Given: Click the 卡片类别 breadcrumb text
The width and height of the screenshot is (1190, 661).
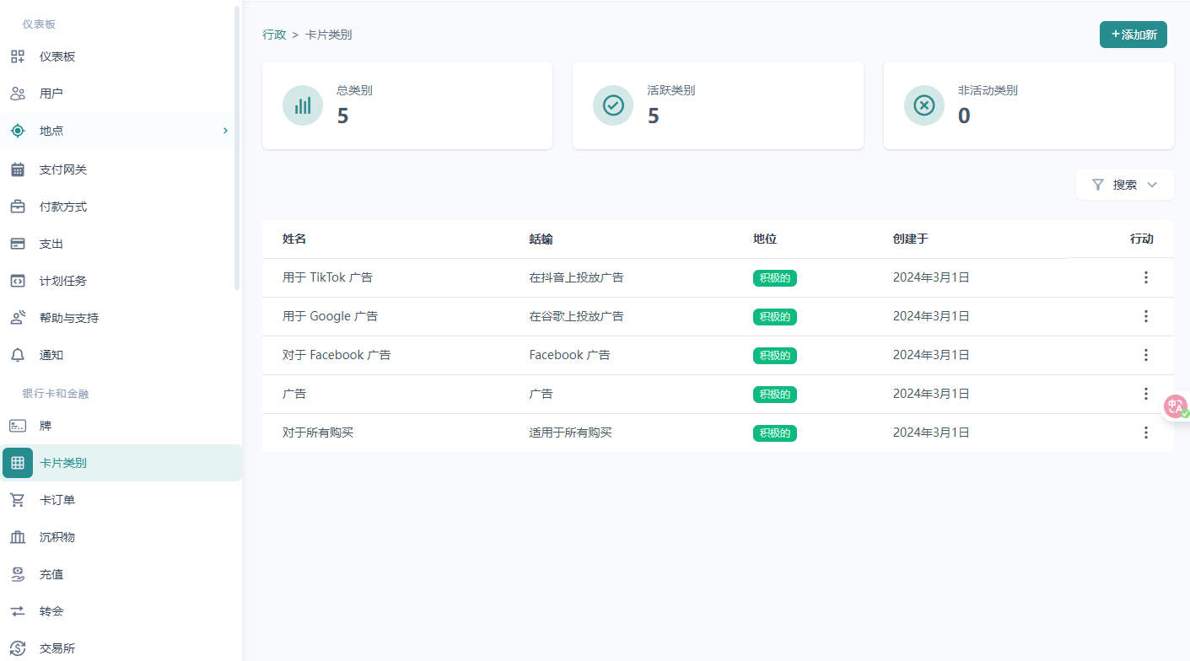Looking at the screenshot, I should click(x=328, y=35).
